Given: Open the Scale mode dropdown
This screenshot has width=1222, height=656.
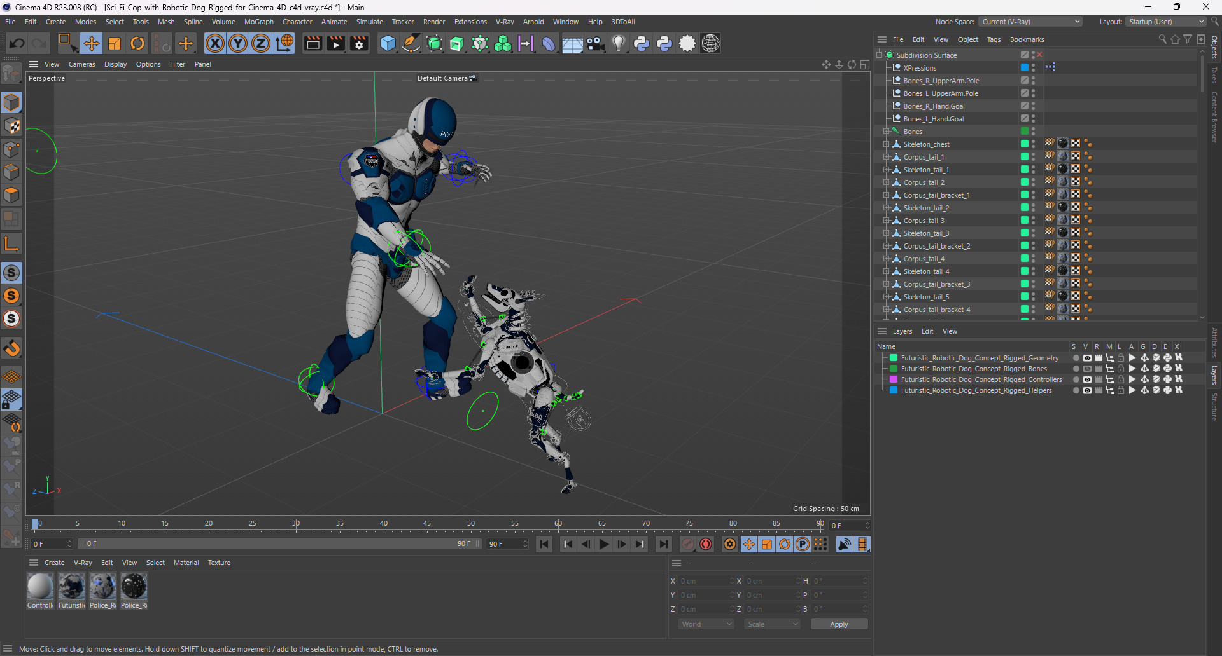Looking at the screenshot, I should point(772,624).
